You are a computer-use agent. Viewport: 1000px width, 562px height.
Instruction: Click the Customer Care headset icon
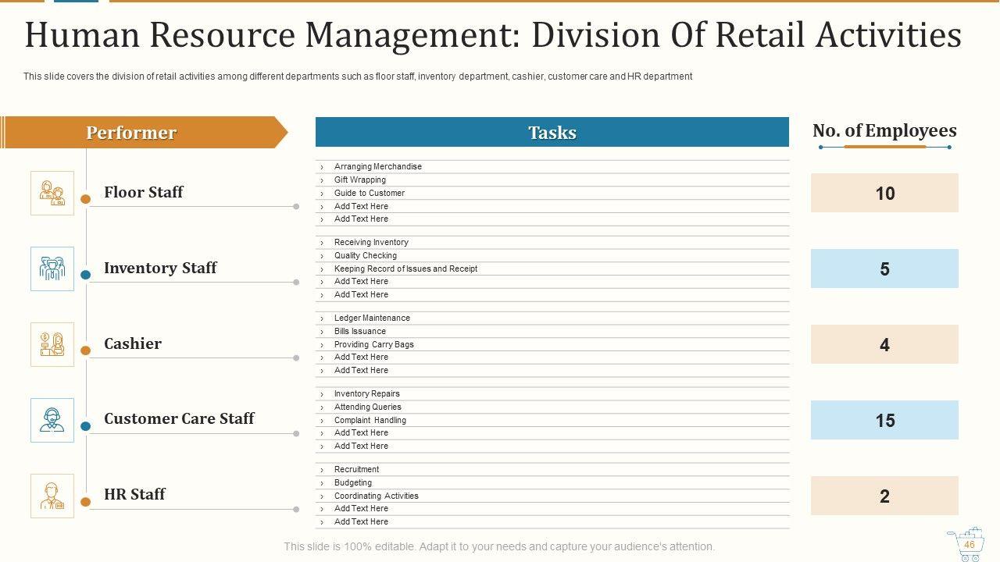pyautogui.click(x=52, y=420)
